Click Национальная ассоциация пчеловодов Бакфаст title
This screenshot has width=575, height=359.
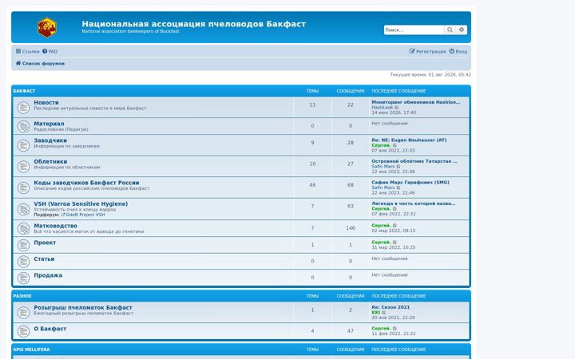pos(193,24)
